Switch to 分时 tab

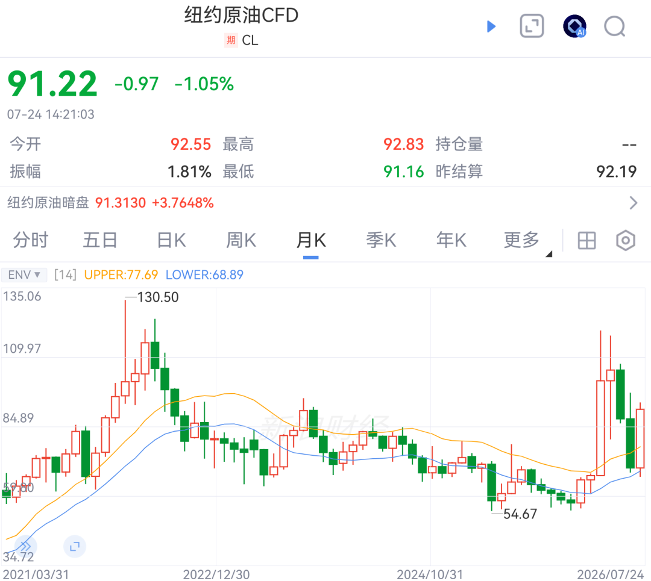tap(31, 240)
